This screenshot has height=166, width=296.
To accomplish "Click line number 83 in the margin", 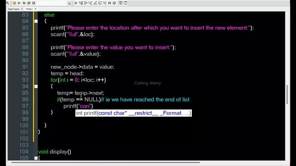I will 25,15.
